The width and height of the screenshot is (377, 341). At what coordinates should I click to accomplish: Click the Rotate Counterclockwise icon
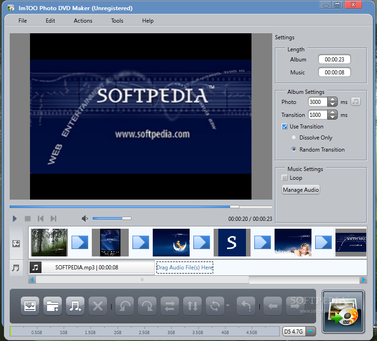tap(125, 306)
